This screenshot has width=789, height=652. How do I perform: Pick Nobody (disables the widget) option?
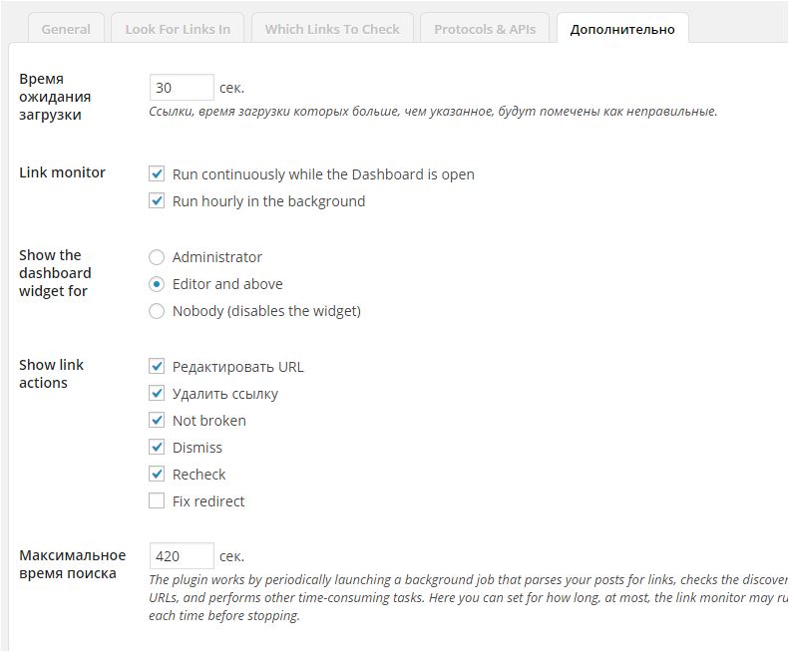point(157,311)
